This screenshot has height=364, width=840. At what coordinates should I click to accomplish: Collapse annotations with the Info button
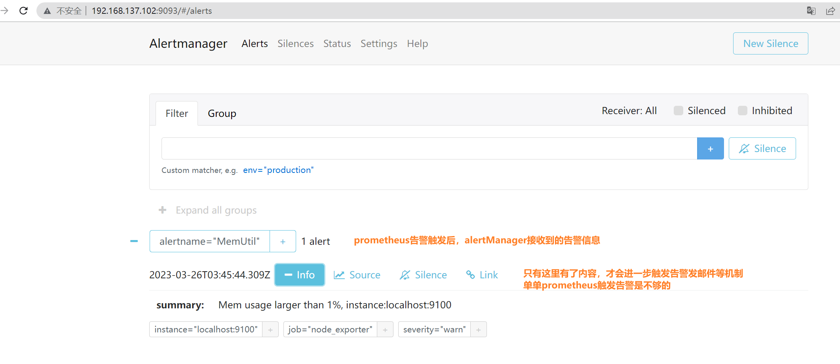point(300,275)
